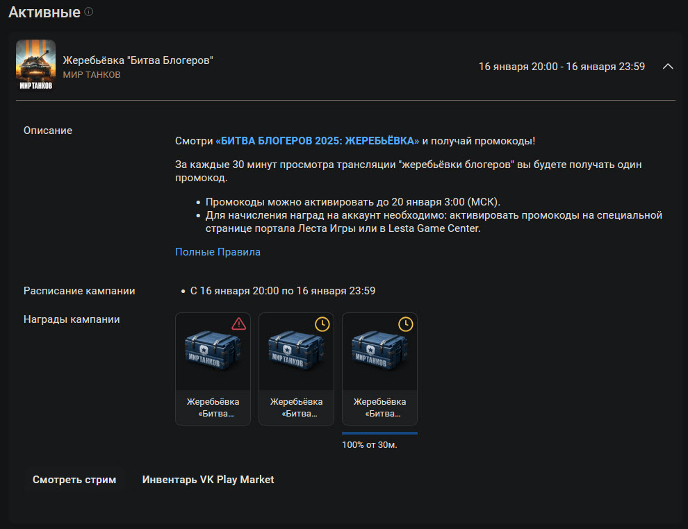Click the info icon beside Активные heading
Viewport: 688px width, 529px height.
88,12
